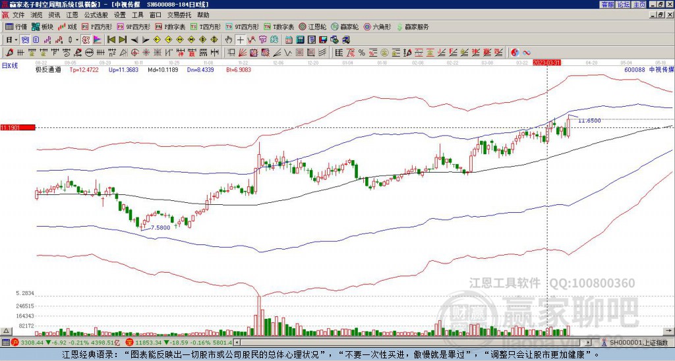
Task: Click the 客服 customer service button
Action: [x=607, y=5]
